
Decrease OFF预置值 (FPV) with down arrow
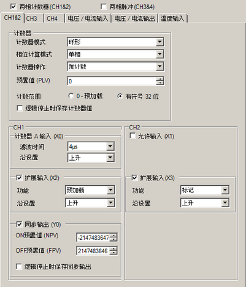[113, 253]
